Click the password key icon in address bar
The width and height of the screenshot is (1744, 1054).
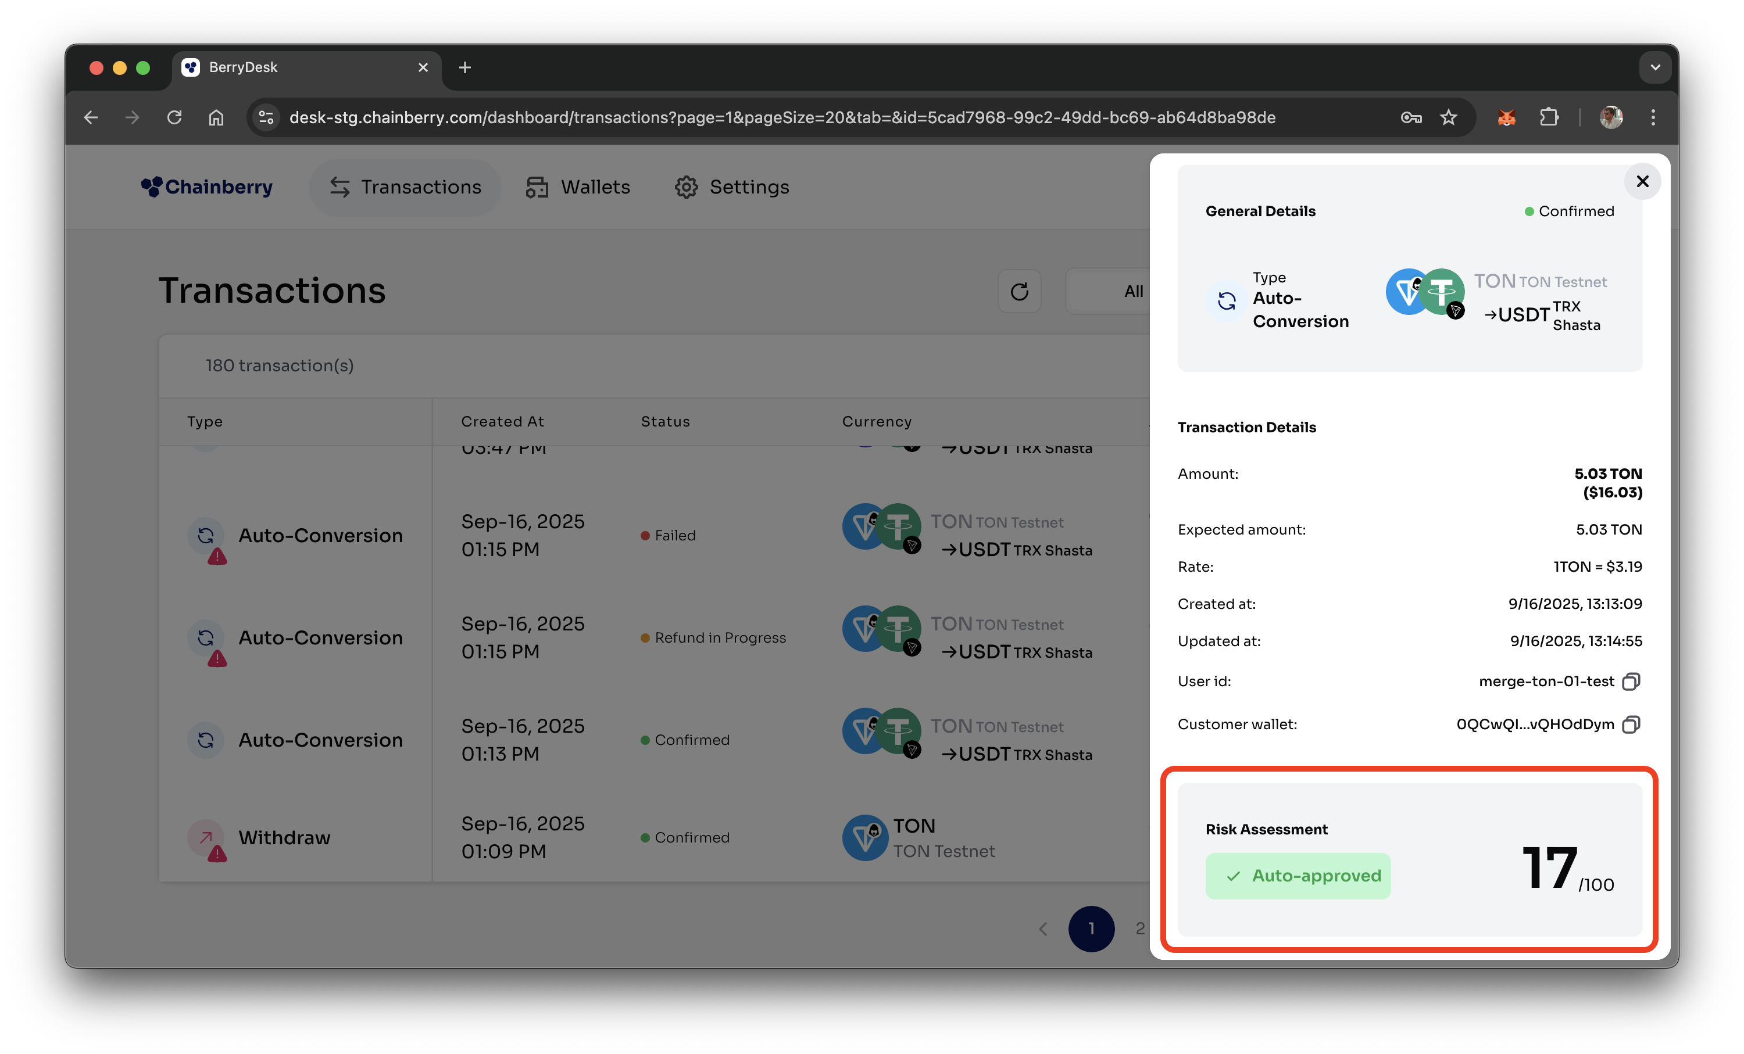pos(1411,117)
